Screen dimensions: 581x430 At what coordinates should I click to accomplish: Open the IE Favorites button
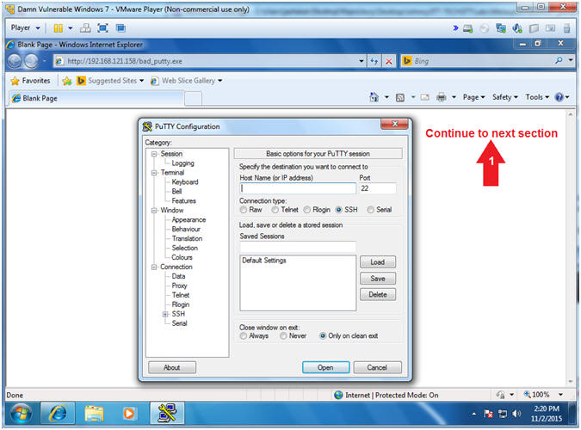pos(31,81)
